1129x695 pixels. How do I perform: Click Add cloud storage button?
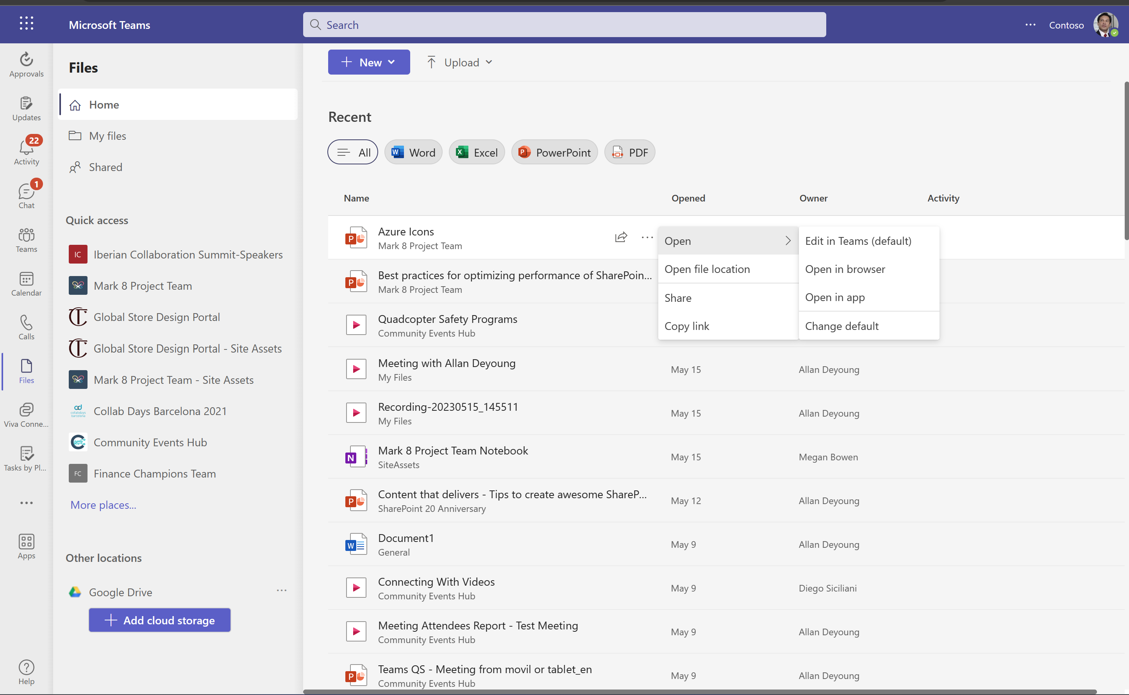point(159,620)
